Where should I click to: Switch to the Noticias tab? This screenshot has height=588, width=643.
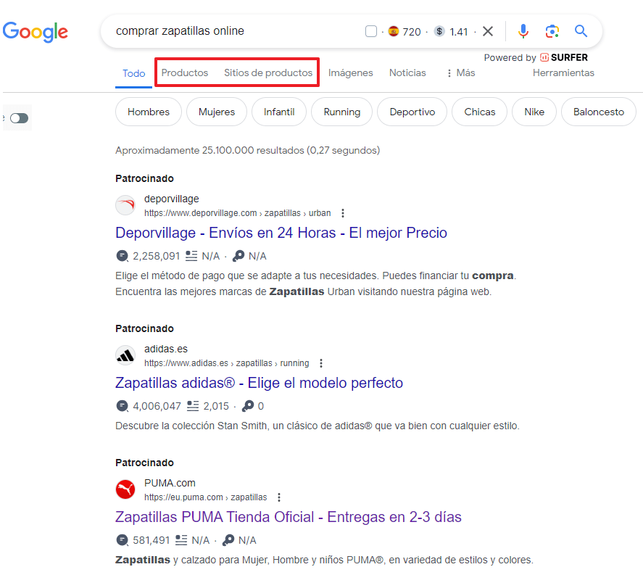point(407,73)
